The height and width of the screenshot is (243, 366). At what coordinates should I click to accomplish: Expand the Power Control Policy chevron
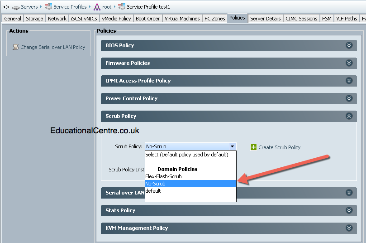click(x=349, y=98)
